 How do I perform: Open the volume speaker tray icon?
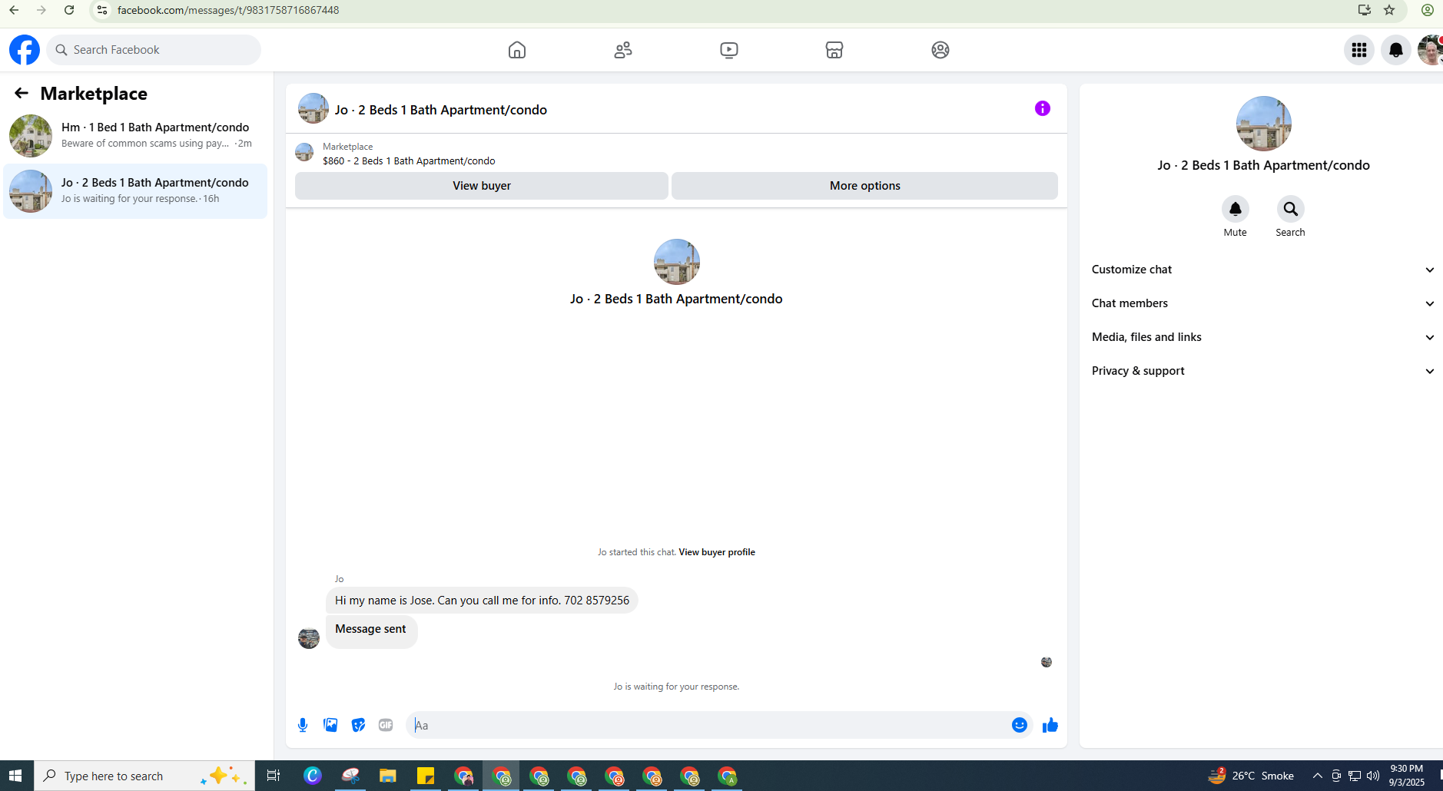(x=1373, y=776)
